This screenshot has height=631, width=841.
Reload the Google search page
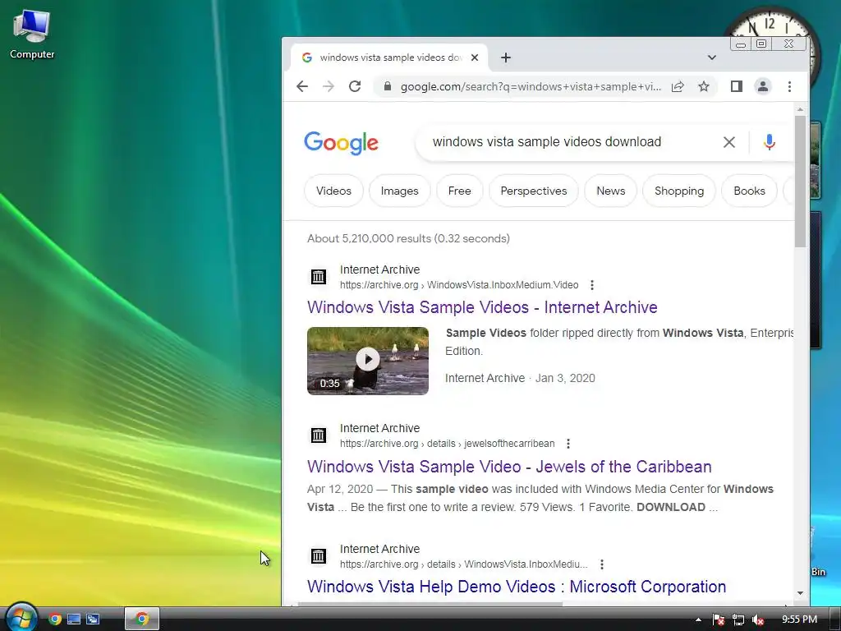(x=355, y=86)
